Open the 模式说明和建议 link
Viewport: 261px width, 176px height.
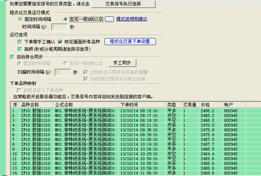point(132,19)
